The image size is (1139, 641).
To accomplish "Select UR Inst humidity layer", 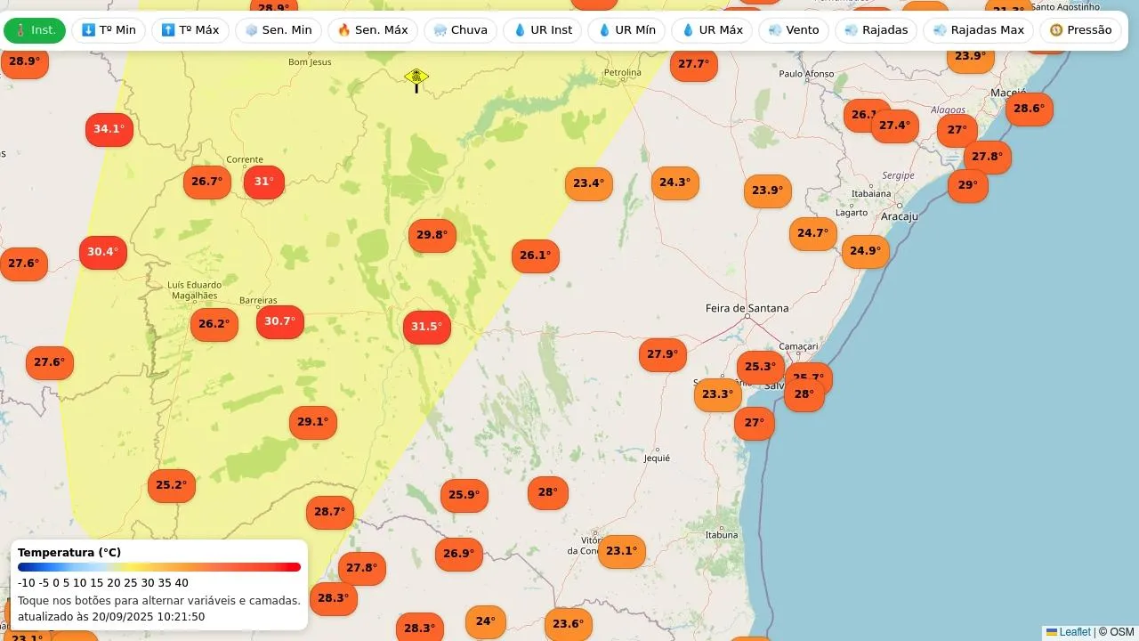I will (543, 30).
